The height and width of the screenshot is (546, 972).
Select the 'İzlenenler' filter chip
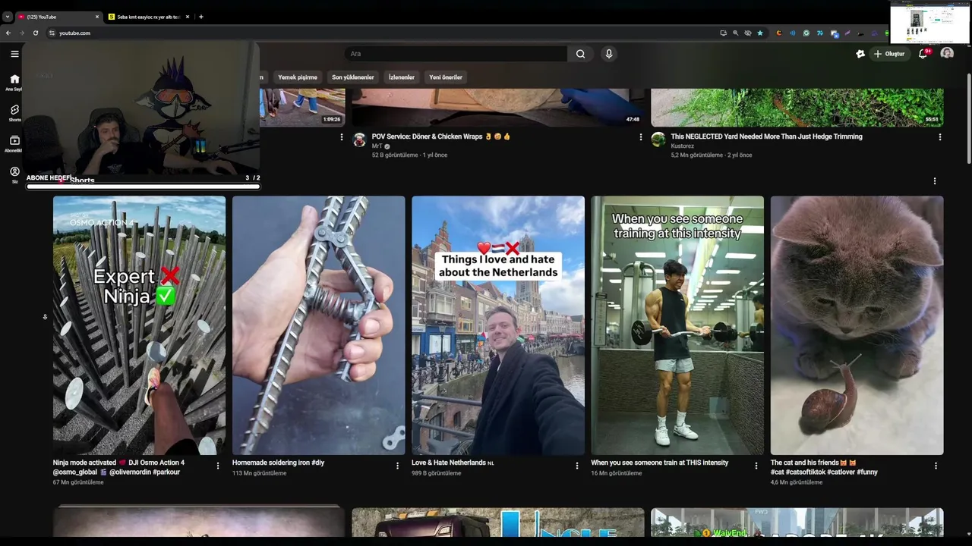tap(402, 77)
